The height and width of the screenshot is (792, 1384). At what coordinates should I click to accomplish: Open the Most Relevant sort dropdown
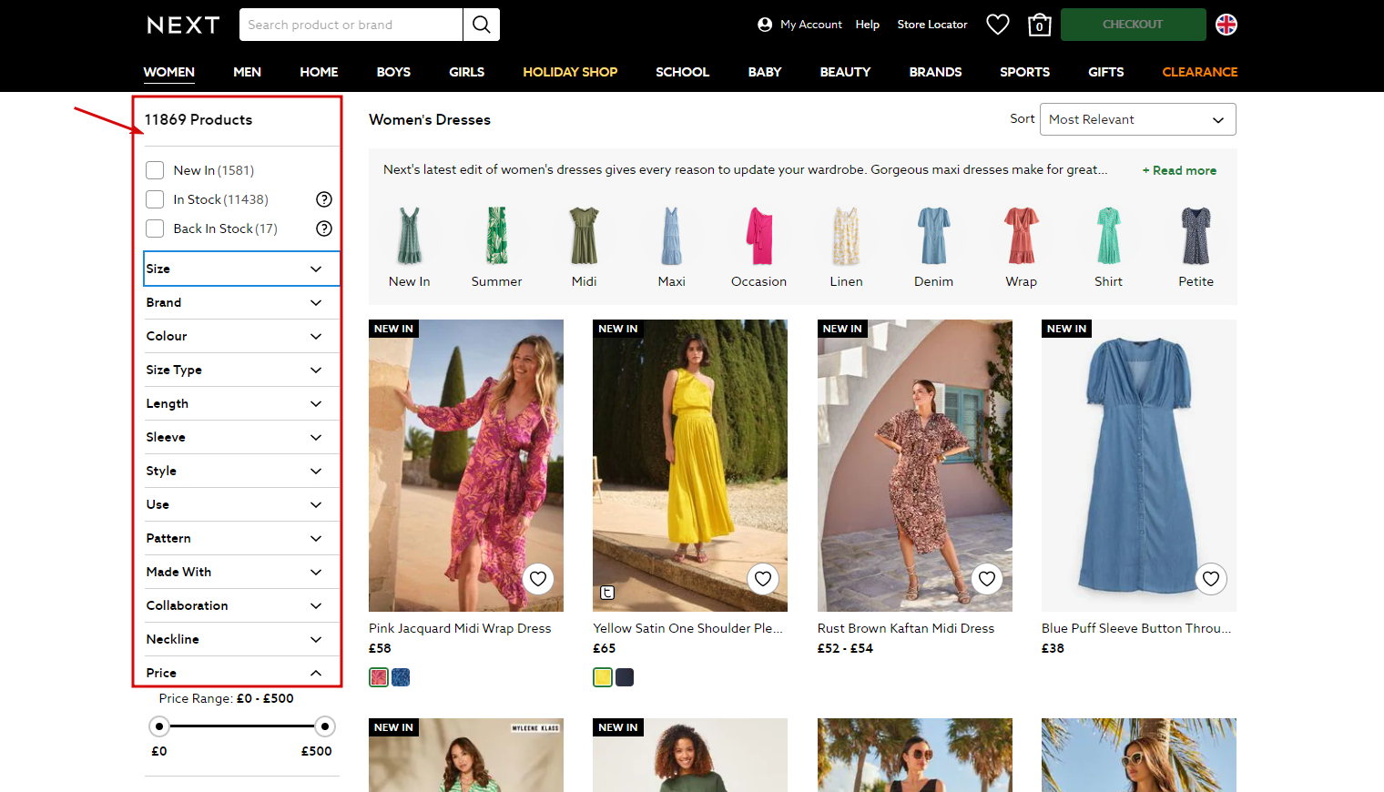tap(1137, 119)
